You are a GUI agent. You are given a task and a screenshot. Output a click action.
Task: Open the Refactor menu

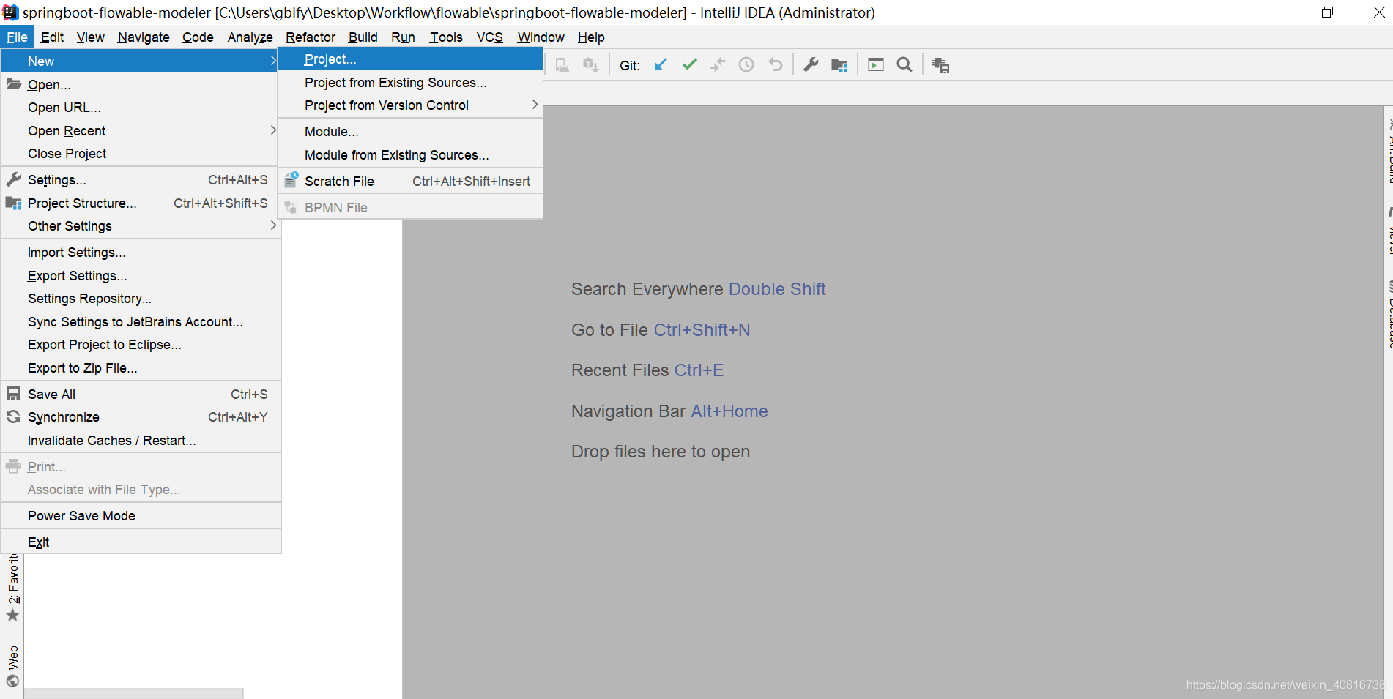tap(311, 37)
